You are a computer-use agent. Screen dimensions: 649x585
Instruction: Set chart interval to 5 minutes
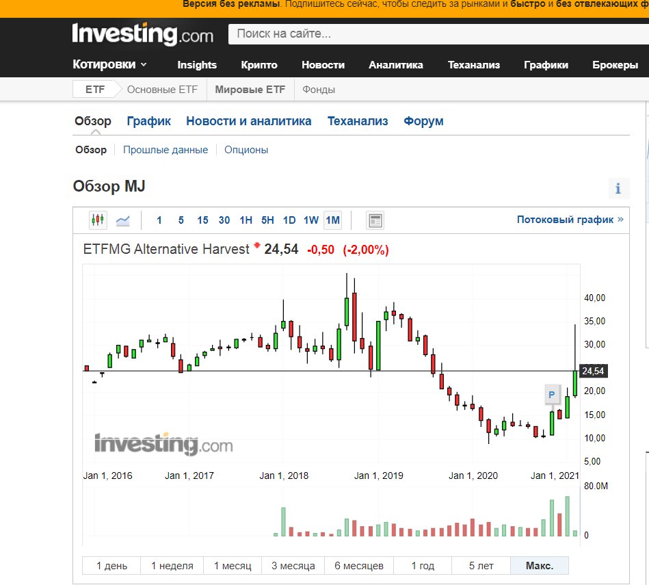point(181,220)
